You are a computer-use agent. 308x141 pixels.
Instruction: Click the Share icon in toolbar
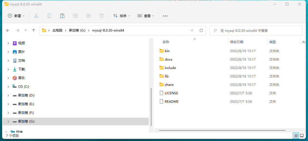click(x=89, y=16)
